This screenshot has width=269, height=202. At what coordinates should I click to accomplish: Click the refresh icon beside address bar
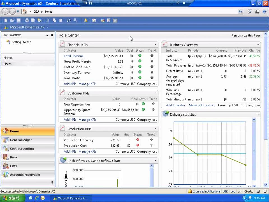240,12
